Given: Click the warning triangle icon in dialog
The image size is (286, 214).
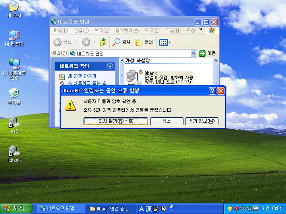Looking at the screenshot, I should coord(70,105).
